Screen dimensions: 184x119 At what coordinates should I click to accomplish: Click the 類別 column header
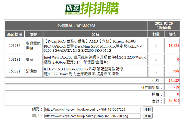point(34,34)
